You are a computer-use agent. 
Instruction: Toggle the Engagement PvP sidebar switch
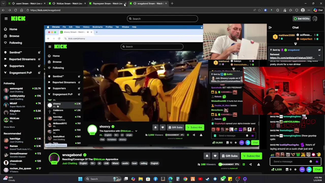39,73
